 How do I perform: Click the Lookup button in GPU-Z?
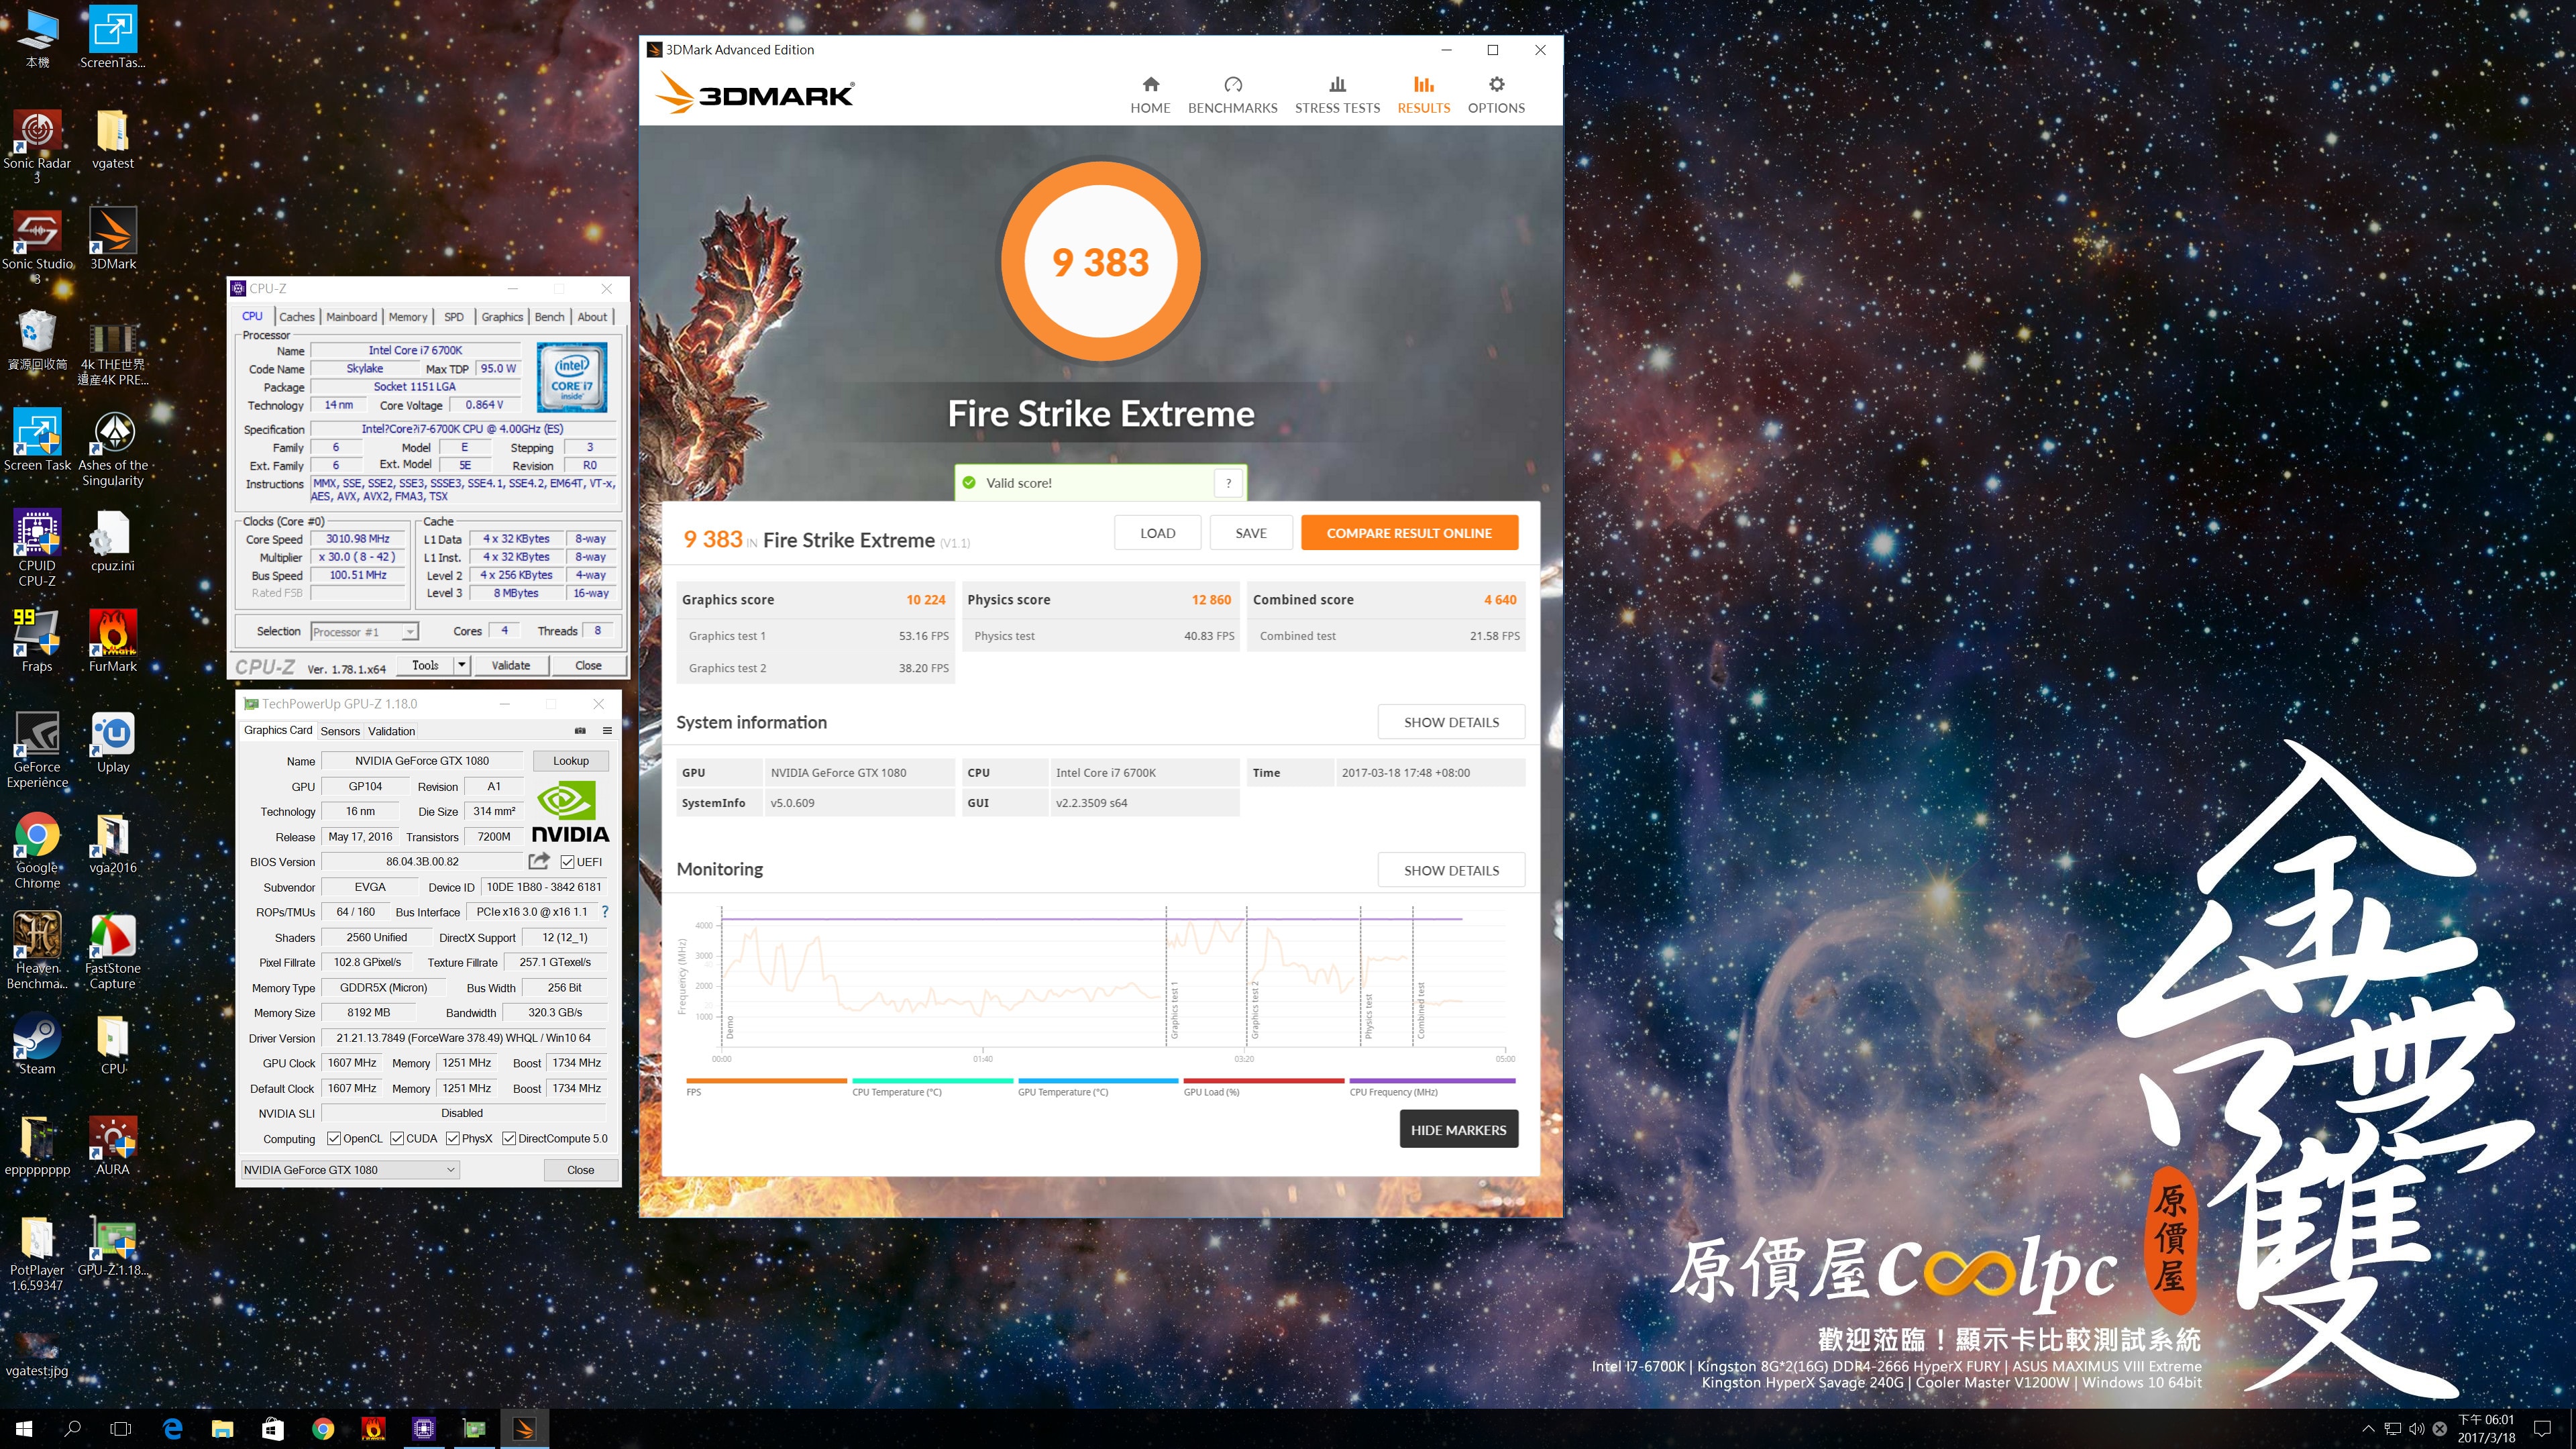click(x=570, y=761)
